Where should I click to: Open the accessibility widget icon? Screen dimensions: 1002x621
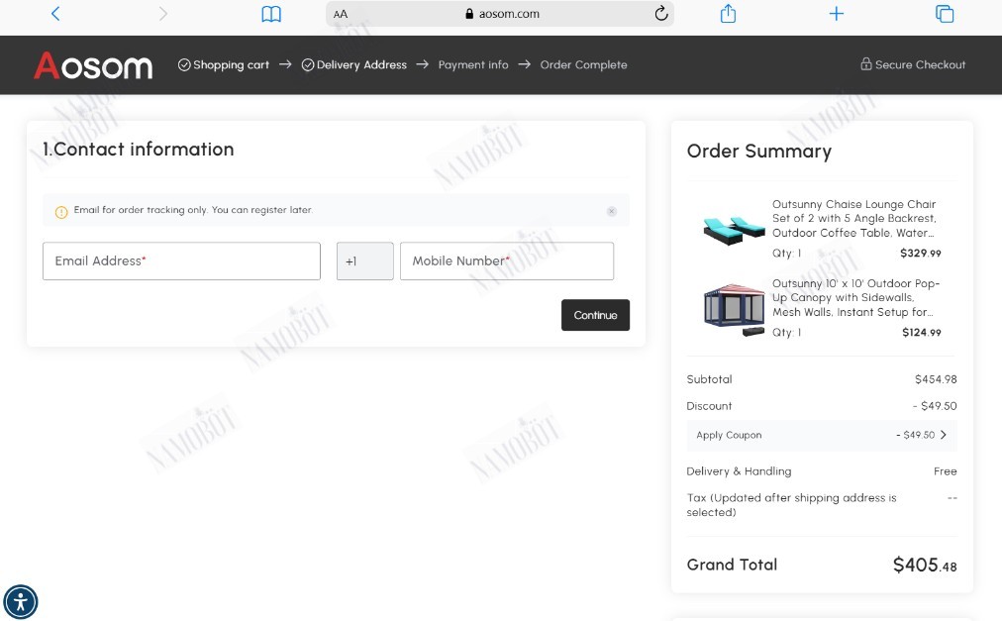[21, 602]
